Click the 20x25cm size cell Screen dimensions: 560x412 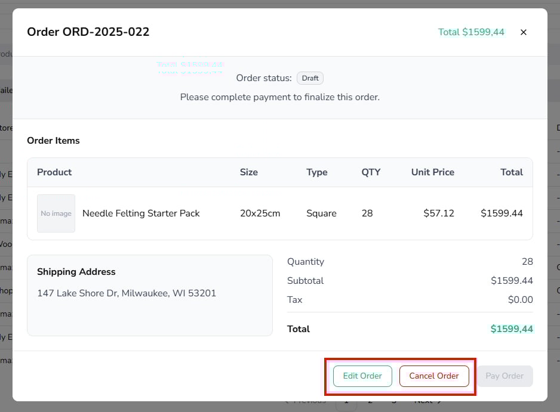click(260, 213)
